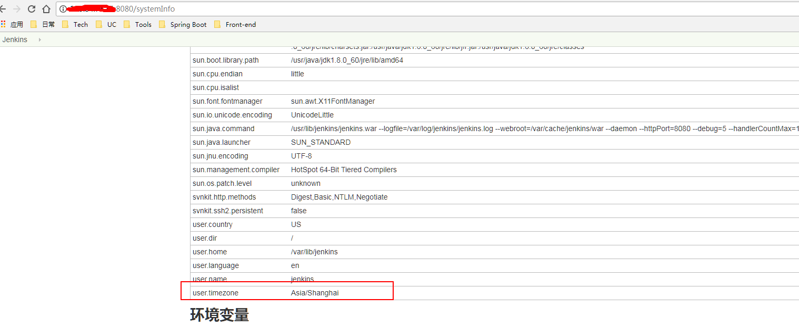This screenshot has width=799, height=327.
Task: Click the value 'false'
Action: pyautogui.click(x=298, y=211)
